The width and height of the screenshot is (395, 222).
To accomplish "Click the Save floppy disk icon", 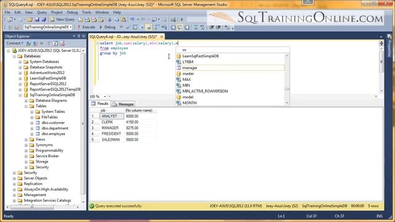I will pyautogui.click(x=37, y=19).
